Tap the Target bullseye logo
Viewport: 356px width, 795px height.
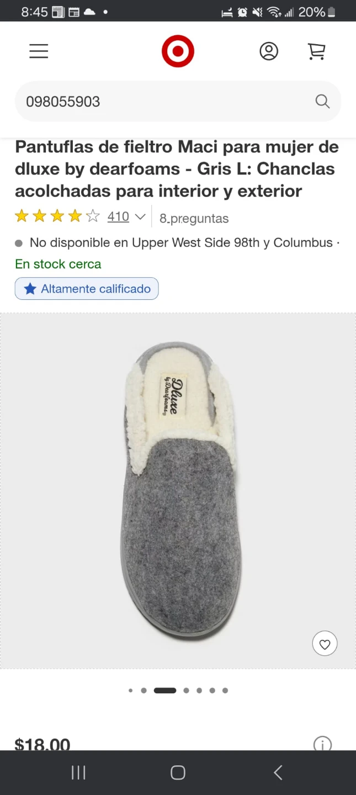tap(178, 51)
